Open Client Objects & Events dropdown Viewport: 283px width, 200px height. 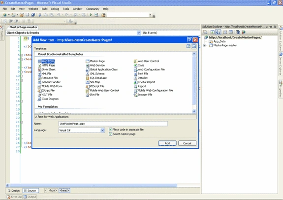(x=138, y=33)
